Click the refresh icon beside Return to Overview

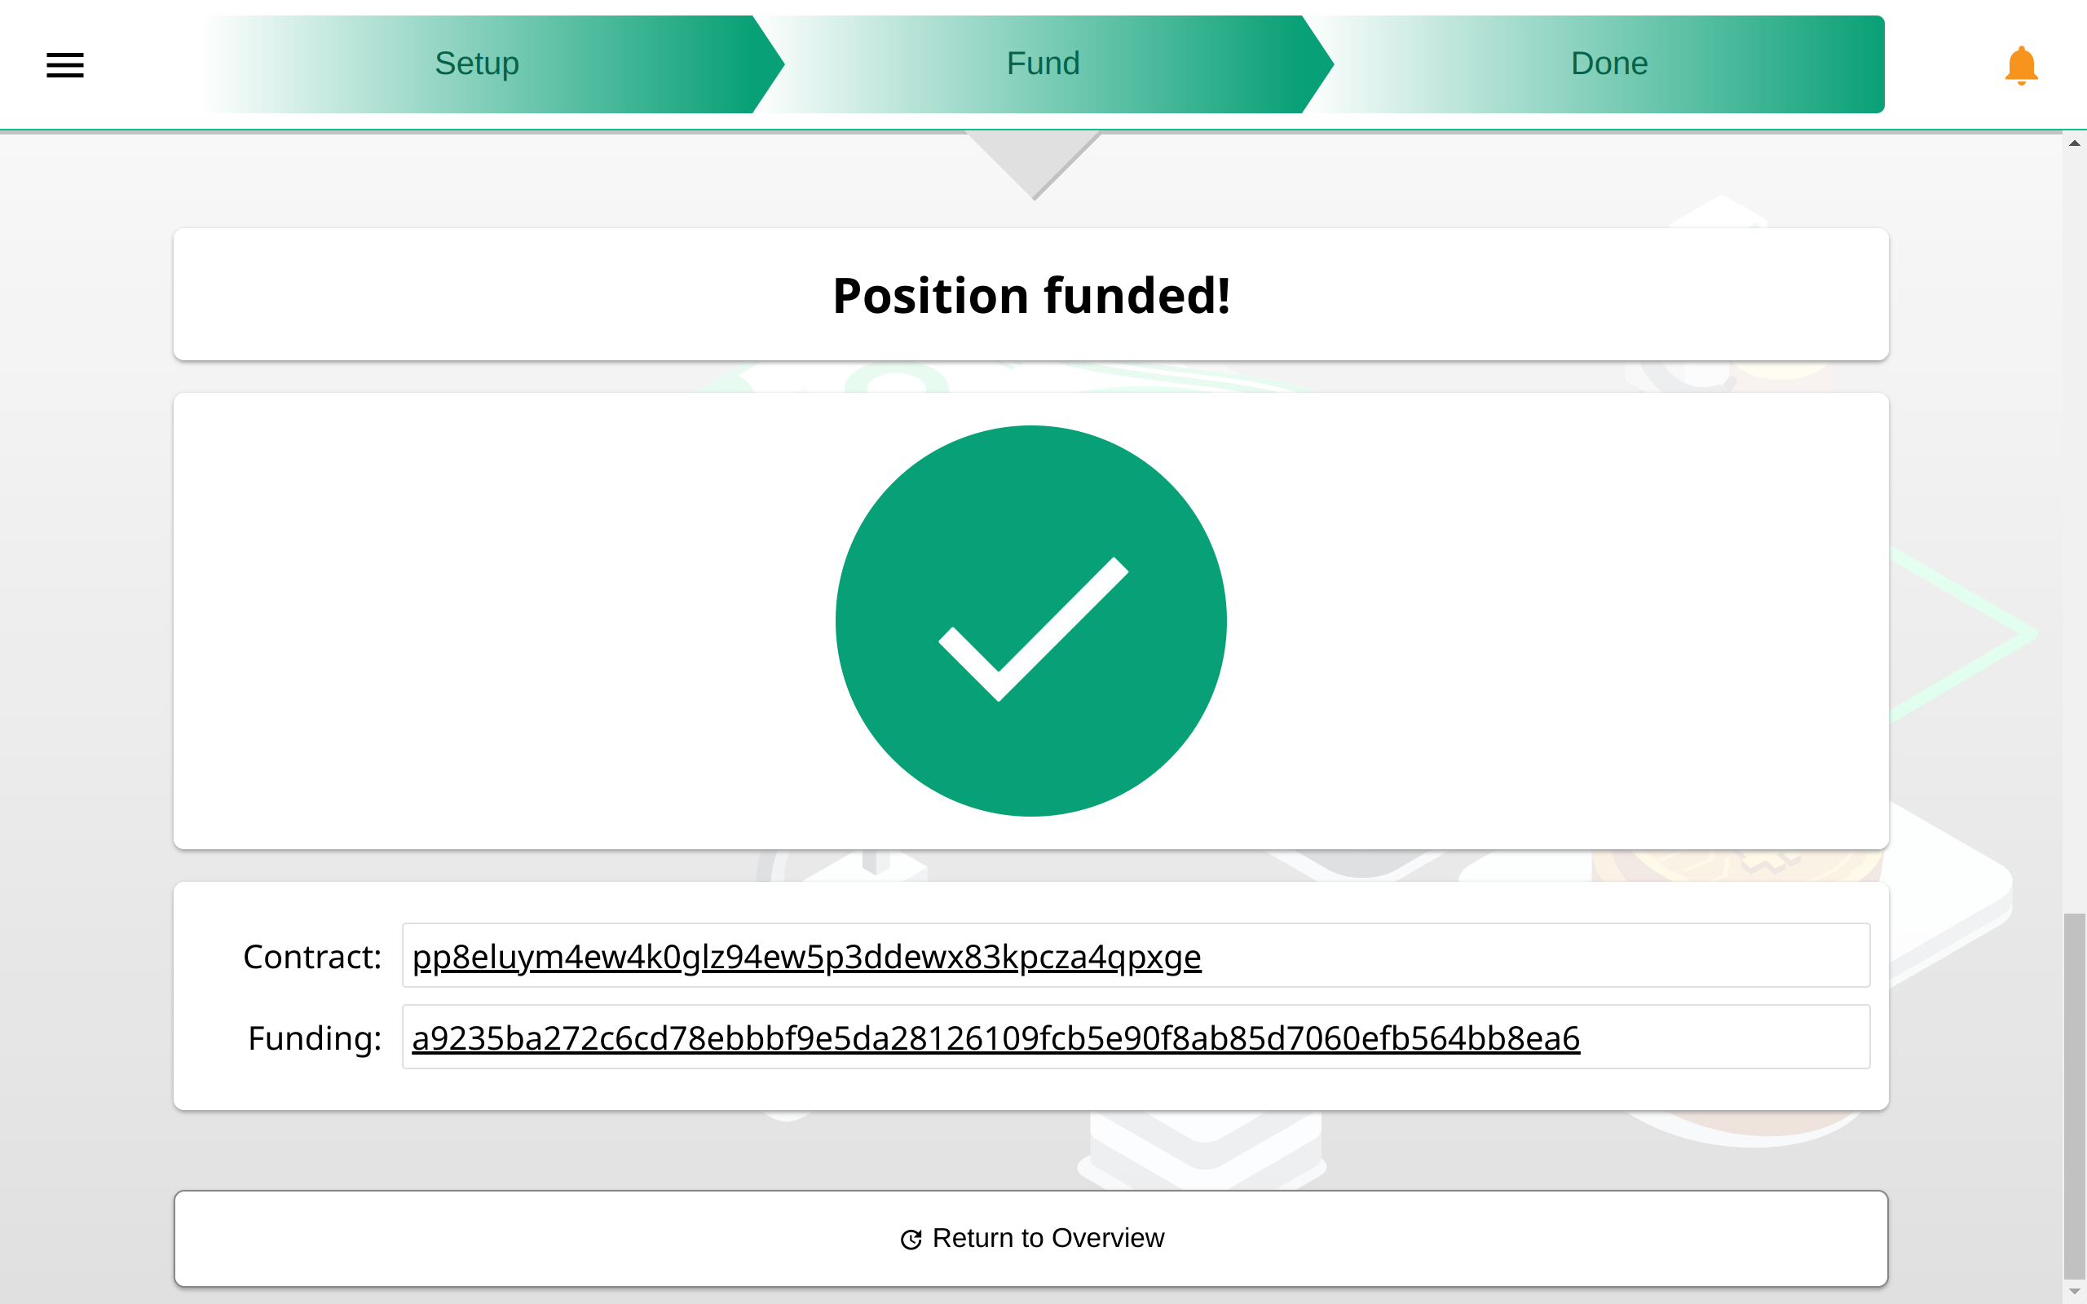(911, 1240)
